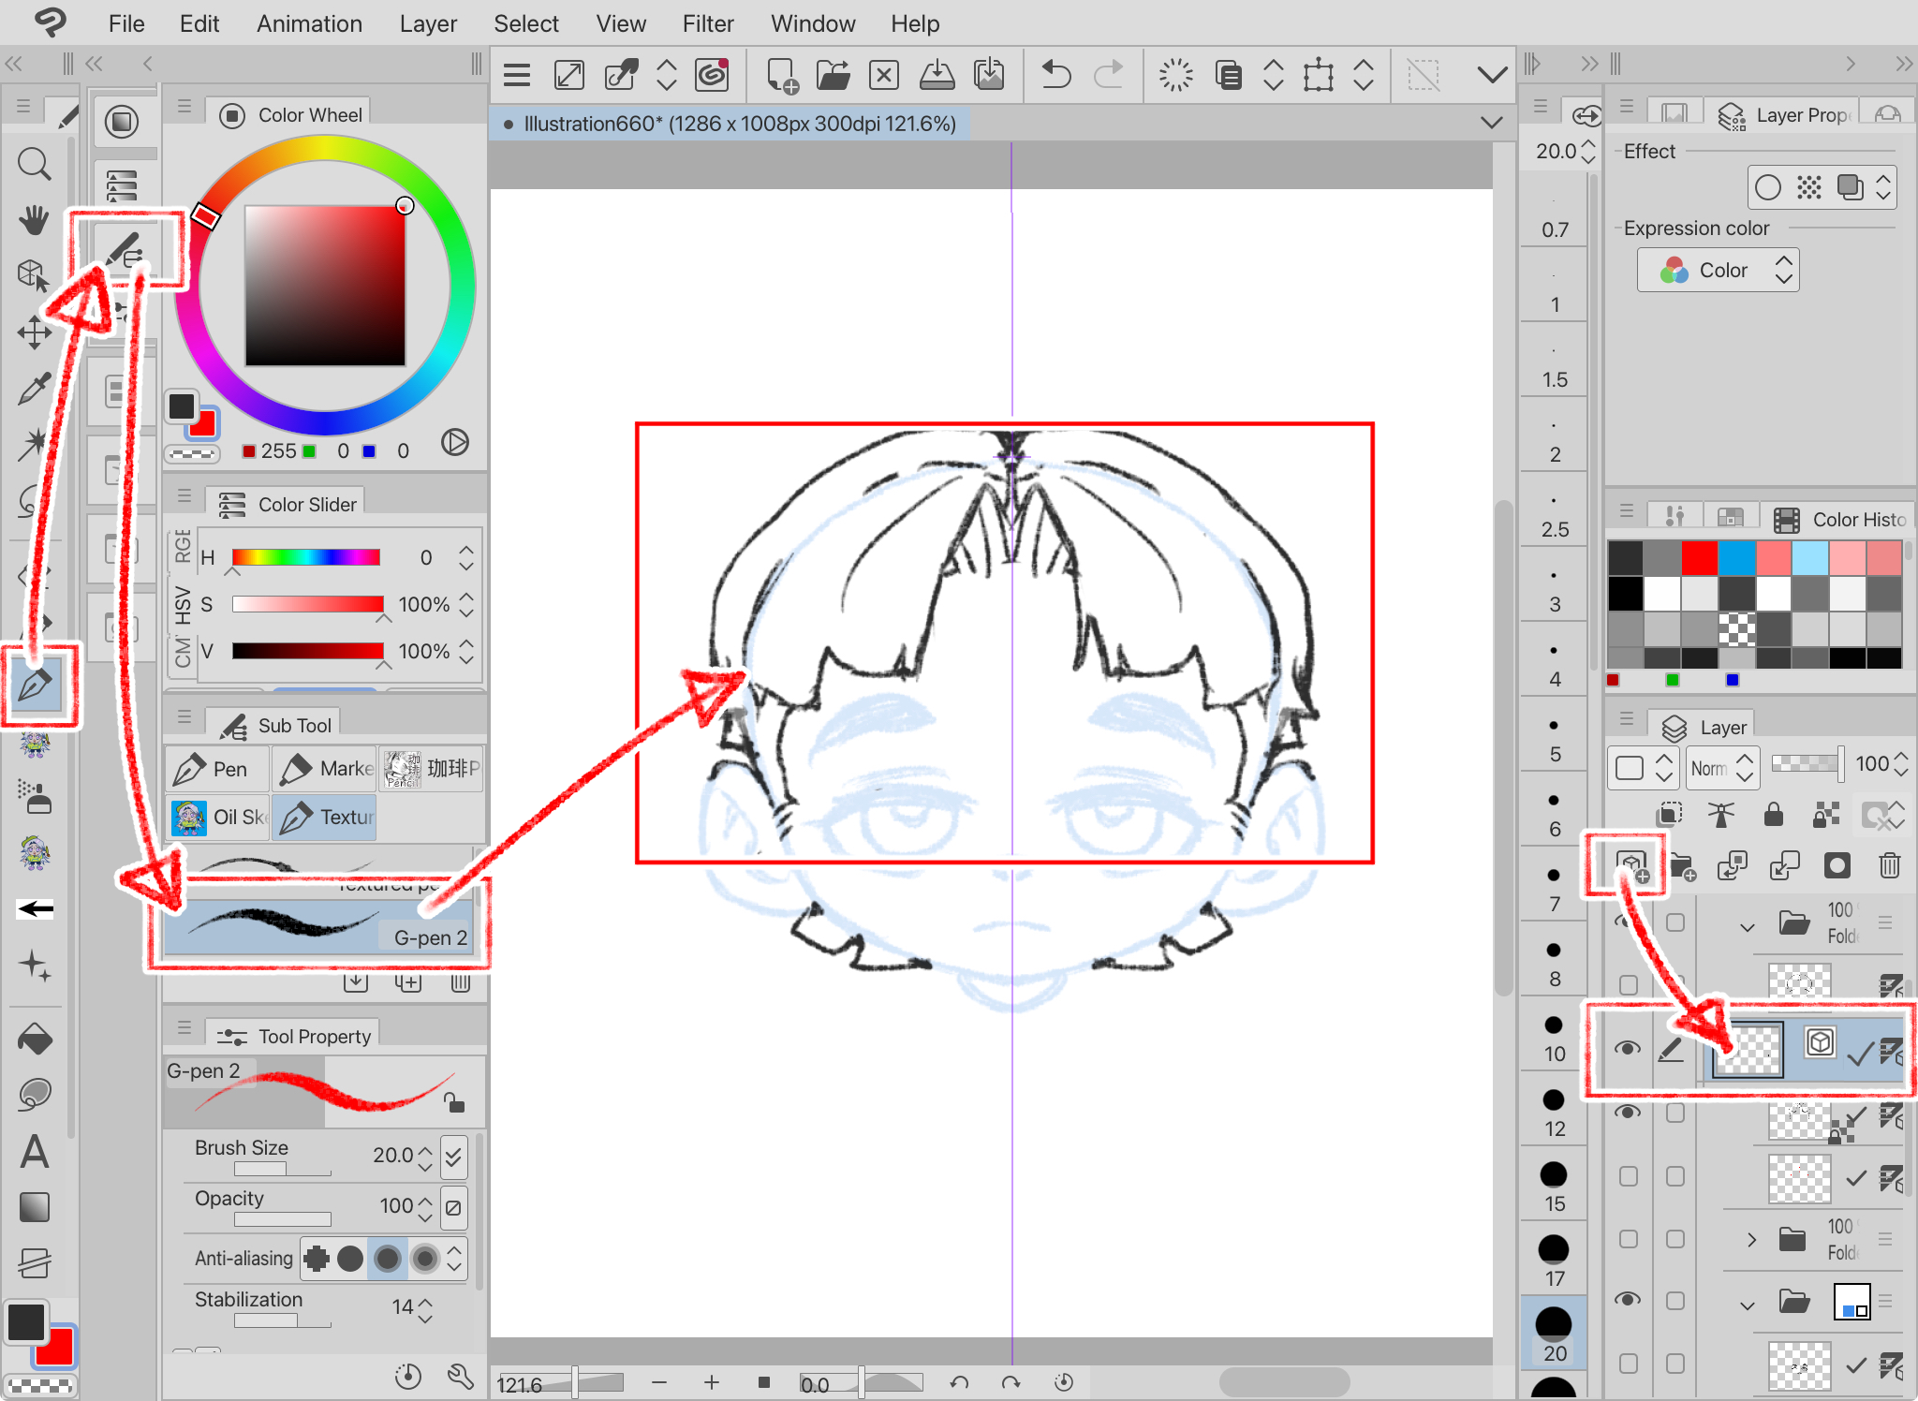Select the Hand move tool
Image resolution: width=1918 pixels, height=1401 pixels.
[x=35, y=220]
